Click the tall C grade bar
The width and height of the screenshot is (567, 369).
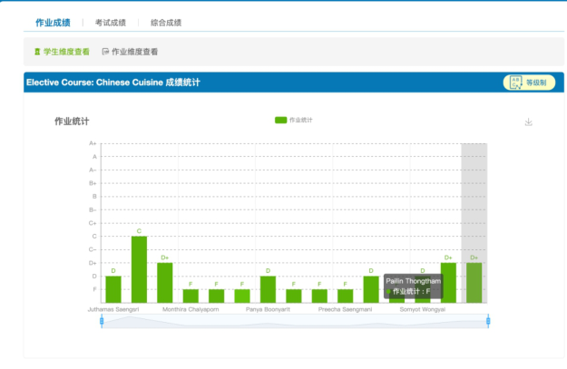(x=139, y=269)
